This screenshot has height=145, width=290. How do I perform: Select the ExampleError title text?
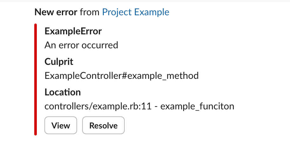click(73, 31)
